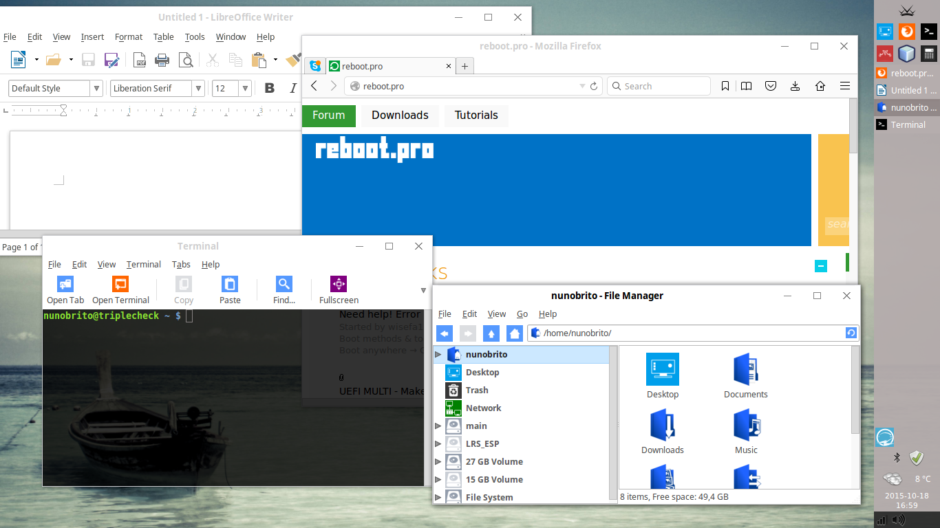Click Find in Terminal toolbar

(284, 290)
